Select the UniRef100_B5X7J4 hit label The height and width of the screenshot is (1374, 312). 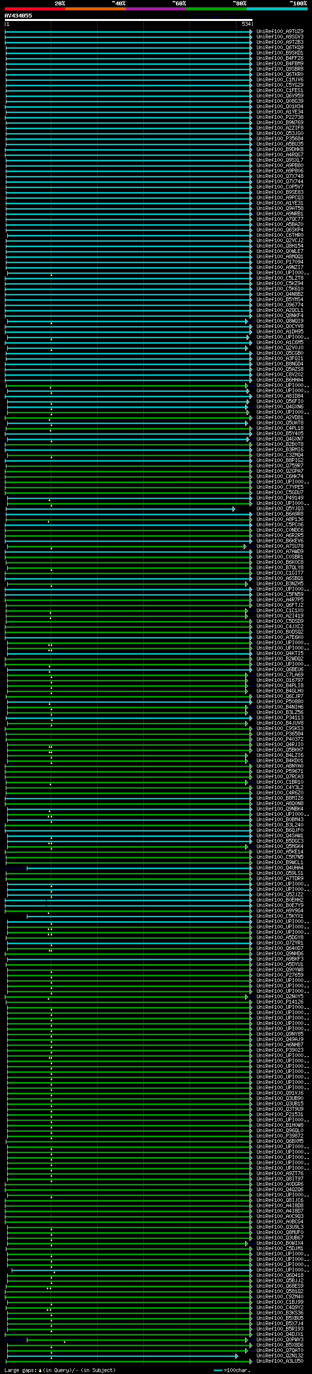point(280,1323)
